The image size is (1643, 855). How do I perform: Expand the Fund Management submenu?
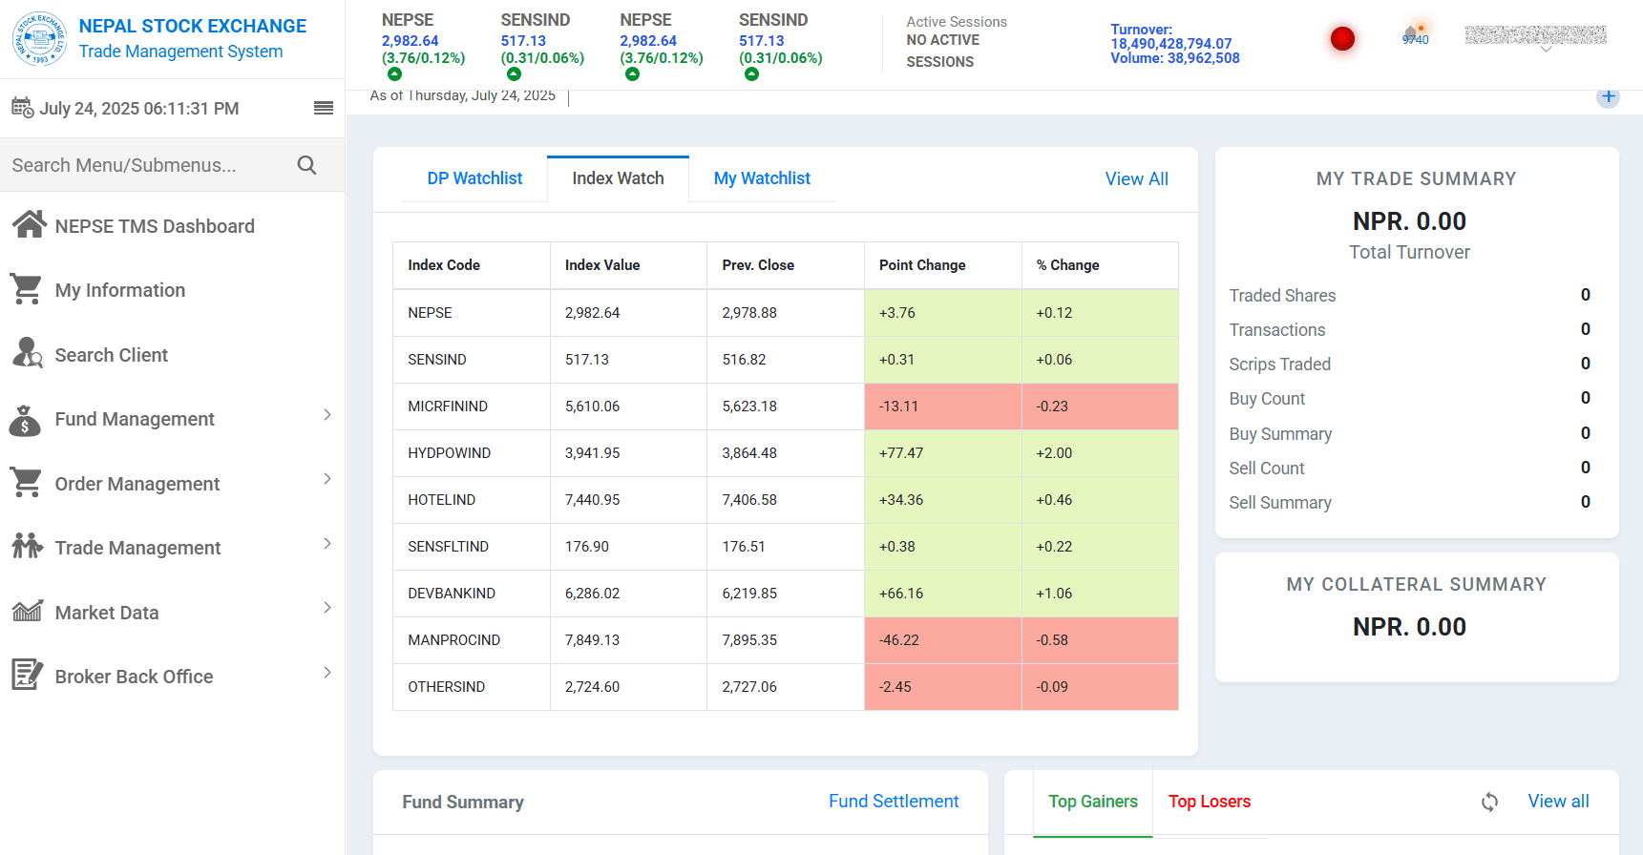pos(327,415)
